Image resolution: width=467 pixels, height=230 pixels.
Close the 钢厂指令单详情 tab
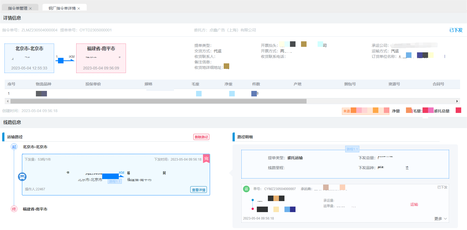(x=79, y=9)
